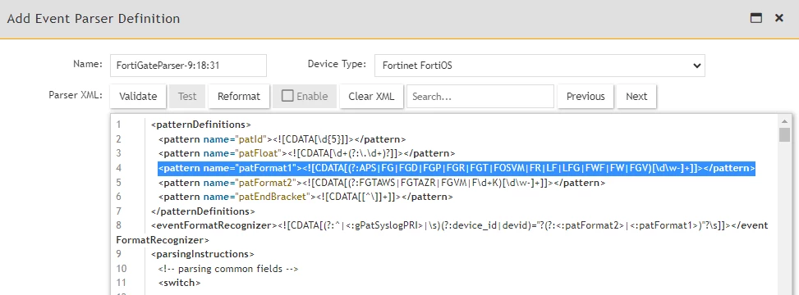
Task: Click the switch tag line
Action: tap(179, 283)
